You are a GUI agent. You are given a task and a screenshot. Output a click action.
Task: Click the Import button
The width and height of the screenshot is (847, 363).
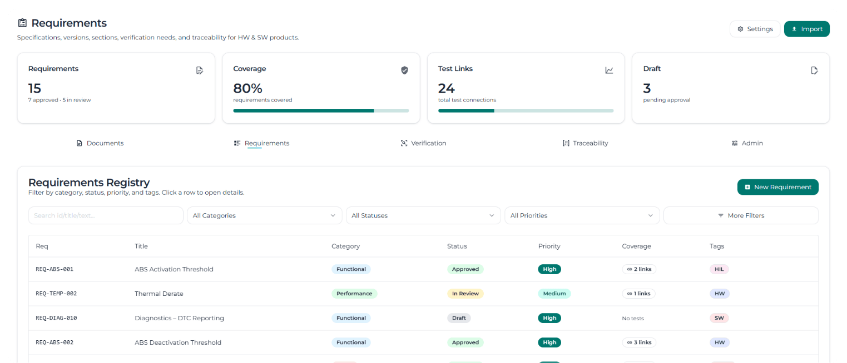[x=806, y=29]
